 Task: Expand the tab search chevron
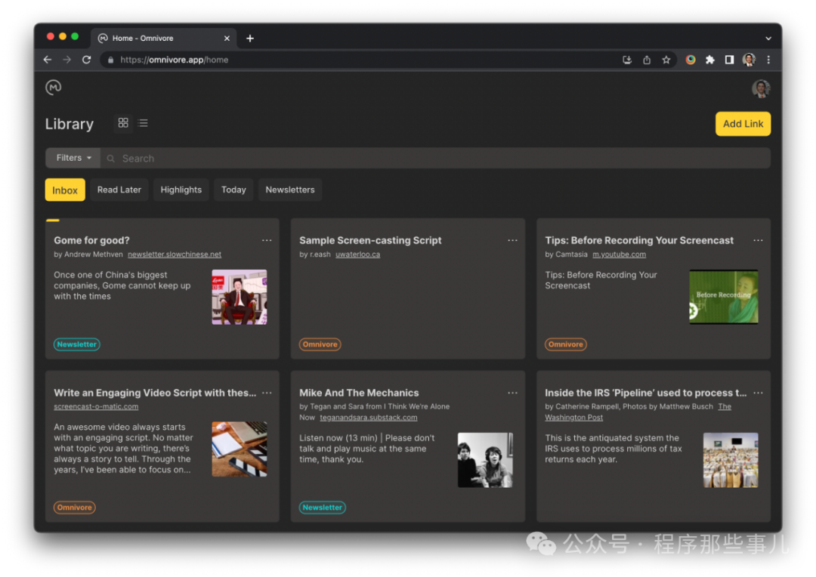click(x=768, y=38)
